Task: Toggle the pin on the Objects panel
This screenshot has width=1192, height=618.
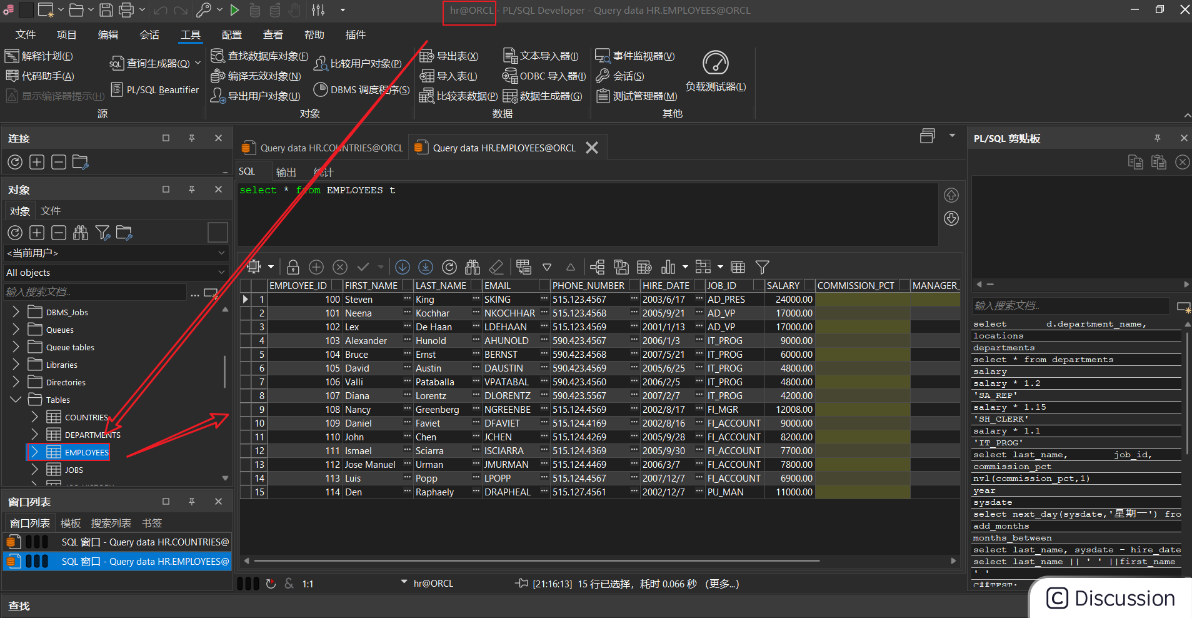Action: point(192,189)
